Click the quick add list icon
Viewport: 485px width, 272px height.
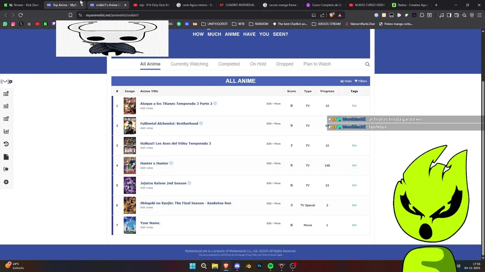(x=6, y=94)
